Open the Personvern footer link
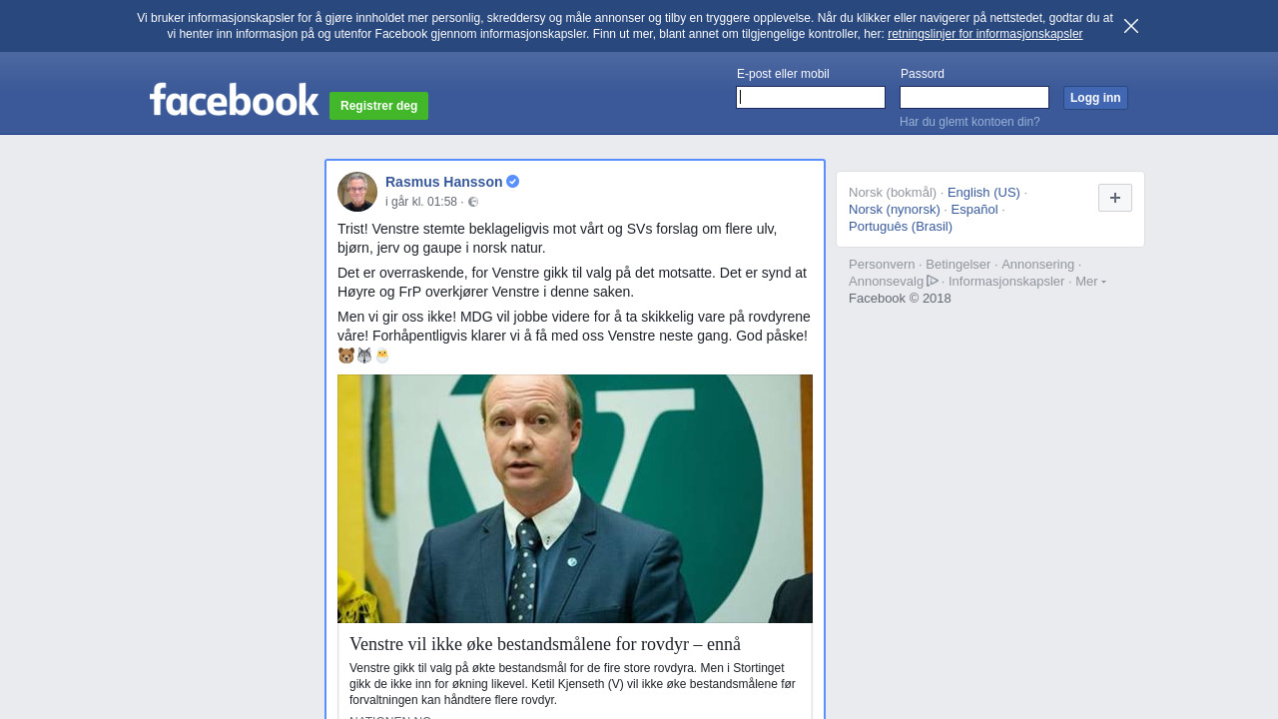 point(882,265)
